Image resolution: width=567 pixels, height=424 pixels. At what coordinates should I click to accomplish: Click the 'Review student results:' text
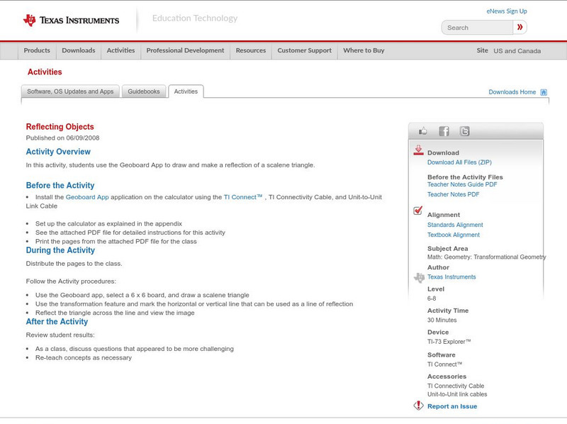point(60,335)
